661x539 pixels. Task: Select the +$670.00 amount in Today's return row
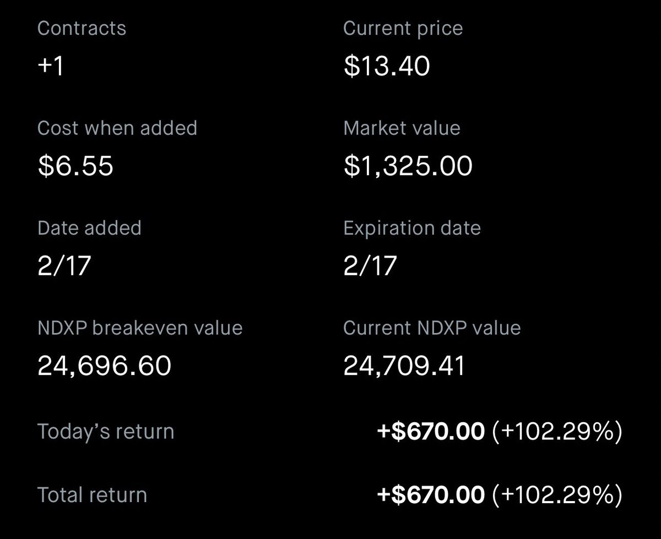(x=431, y=432)
